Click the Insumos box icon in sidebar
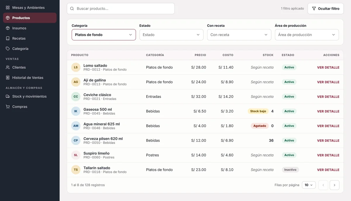The image size is (351, 201). point(8,28)
